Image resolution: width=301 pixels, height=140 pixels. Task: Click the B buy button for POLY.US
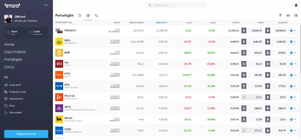[268, 97]
